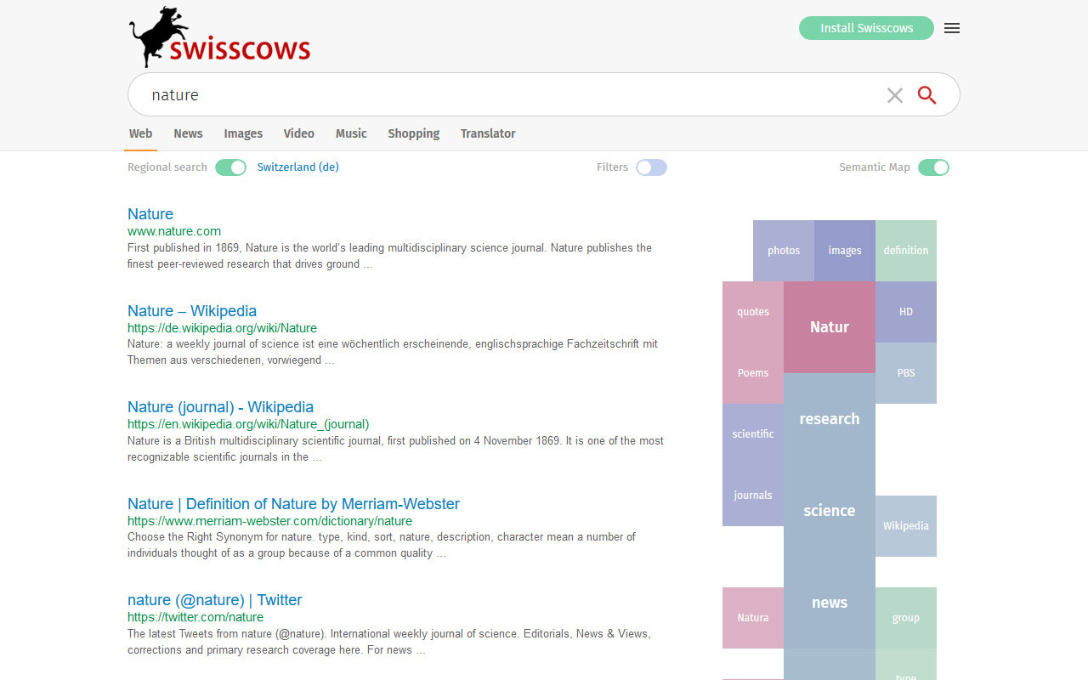Open the Shopping tab

point(414,133)
